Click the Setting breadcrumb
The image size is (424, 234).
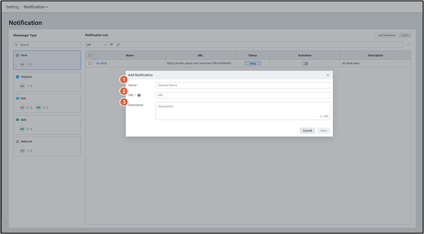[13, 7]
